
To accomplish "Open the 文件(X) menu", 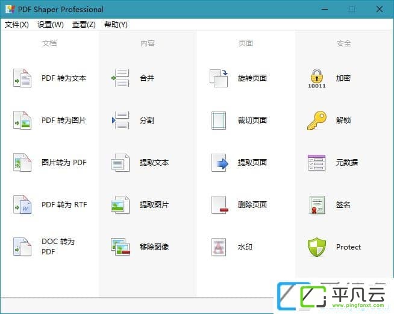I will tap(17, 25).
